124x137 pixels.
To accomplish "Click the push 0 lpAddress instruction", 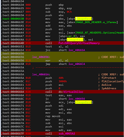I will pos(53,88).
